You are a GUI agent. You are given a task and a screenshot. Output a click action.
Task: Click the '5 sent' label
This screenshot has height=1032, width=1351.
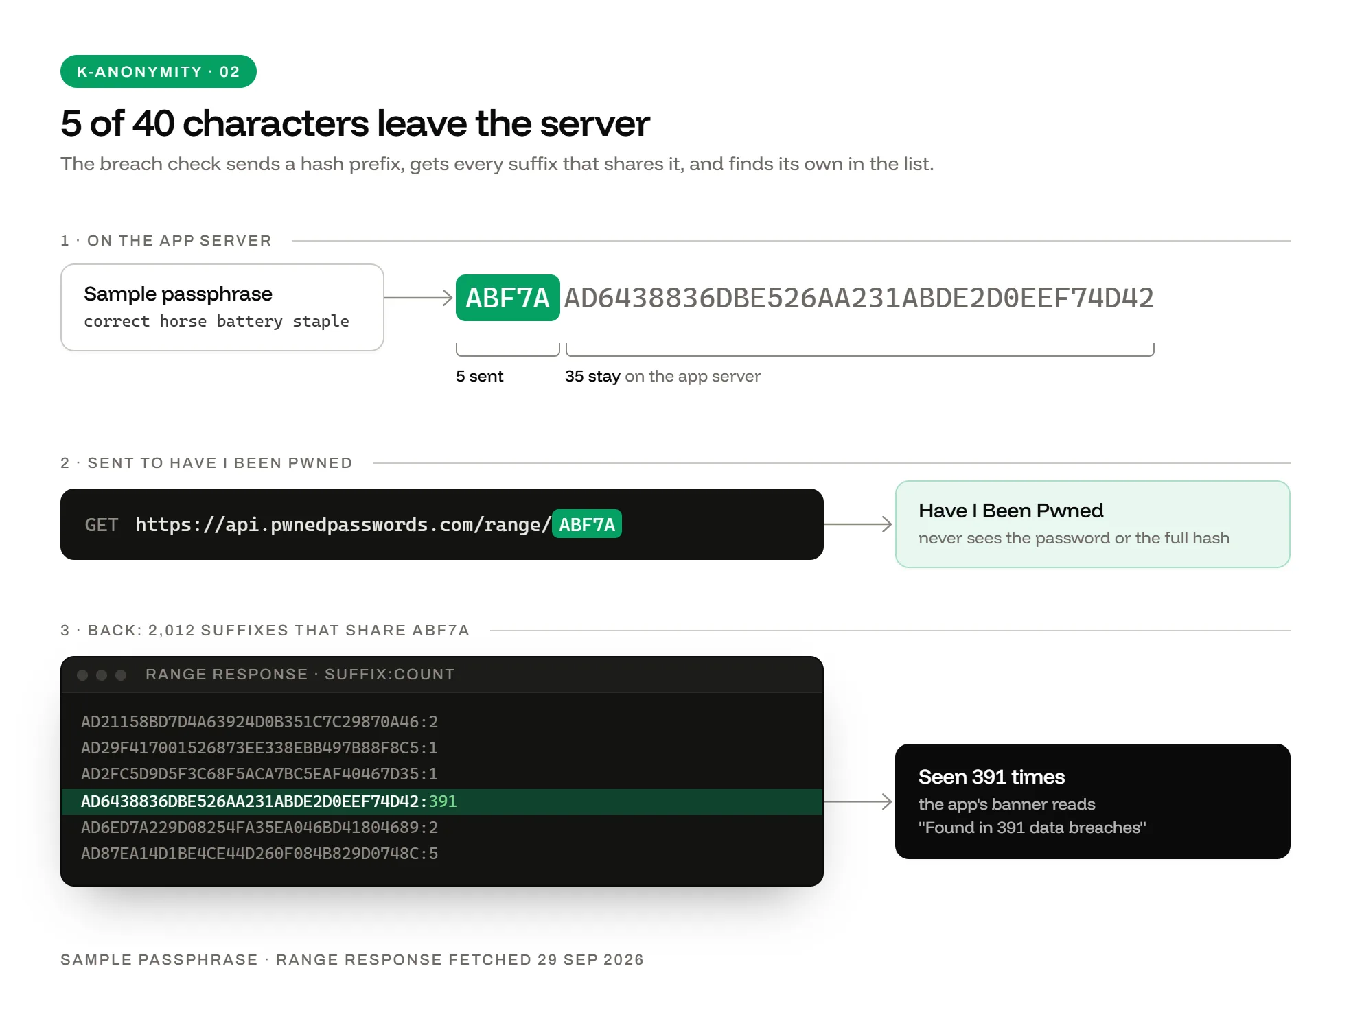(x=480, y=376)
